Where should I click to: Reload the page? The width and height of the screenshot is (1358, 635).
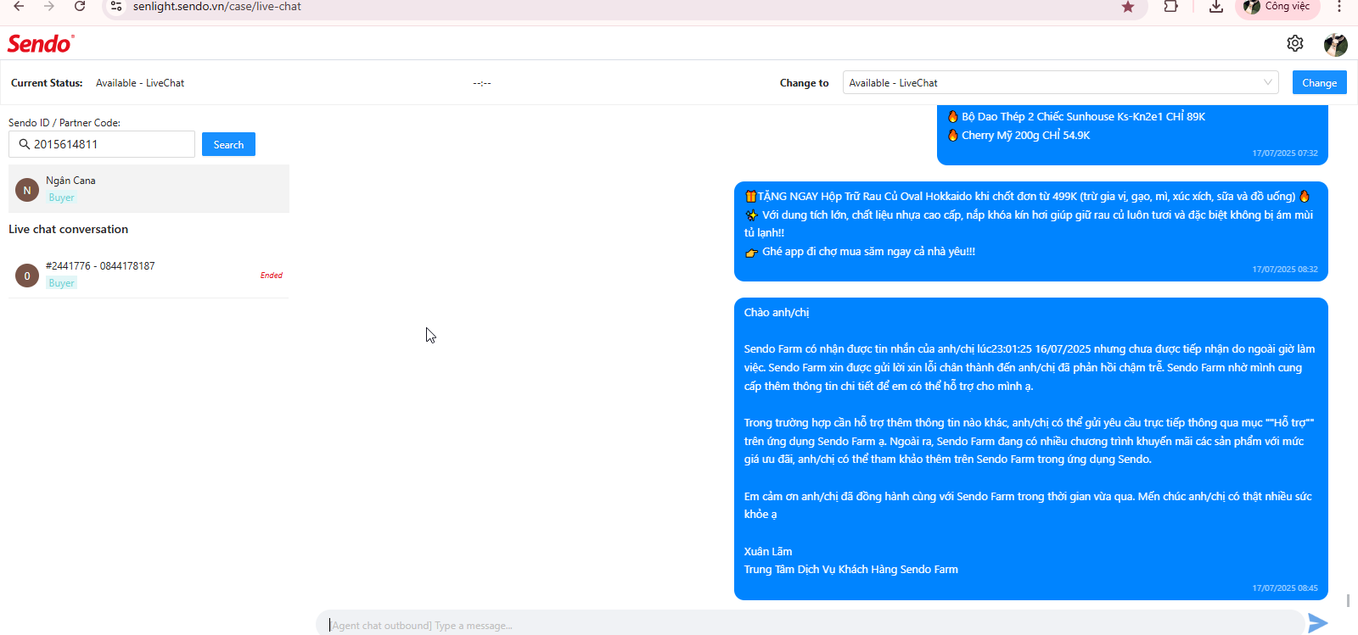click(80, 6)
